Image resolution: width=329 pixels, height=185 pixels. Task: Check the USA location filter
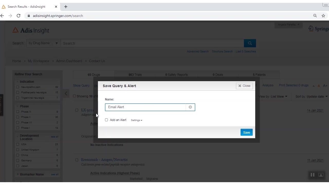click(17, 144)
